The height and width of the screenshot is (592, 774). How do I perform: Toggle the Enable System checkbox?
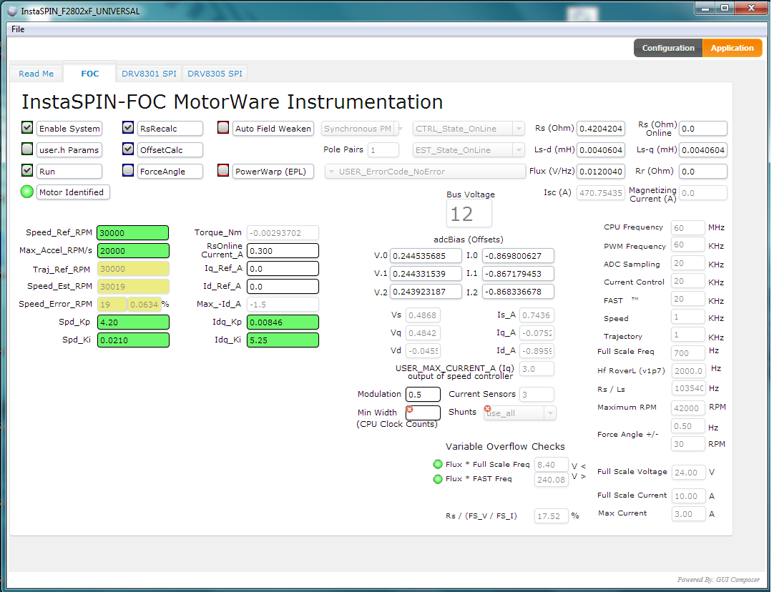[x=26, y=127]
